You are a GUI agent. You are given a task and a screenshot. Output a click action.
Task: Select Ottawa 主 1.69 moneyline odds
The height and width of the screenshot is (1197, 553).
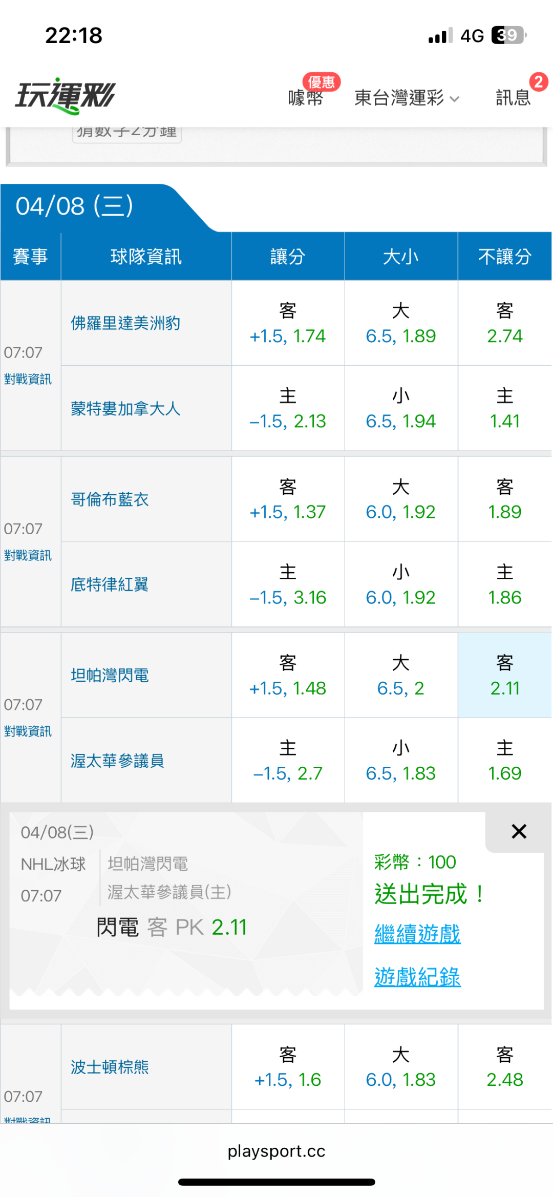click(x=504, y=761)
